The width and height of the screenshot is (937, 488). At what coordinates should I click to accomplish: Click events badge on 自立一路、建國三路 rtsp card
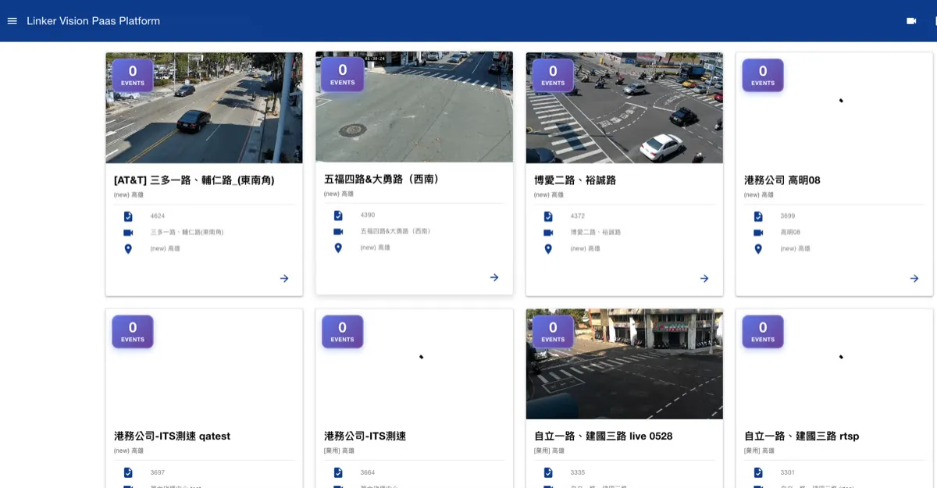click(x=763, y=332)
